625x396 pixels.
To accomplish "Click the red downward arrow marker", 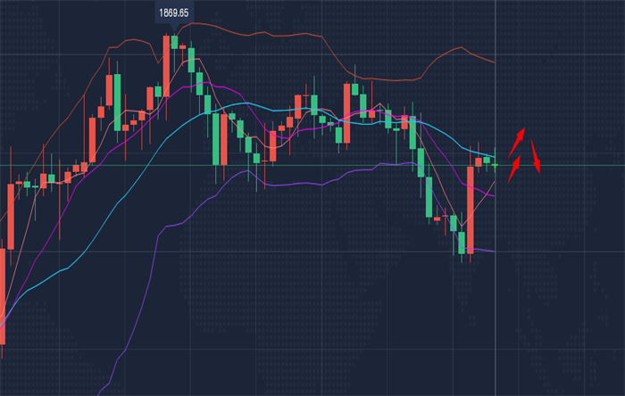I will click(537, 157).
